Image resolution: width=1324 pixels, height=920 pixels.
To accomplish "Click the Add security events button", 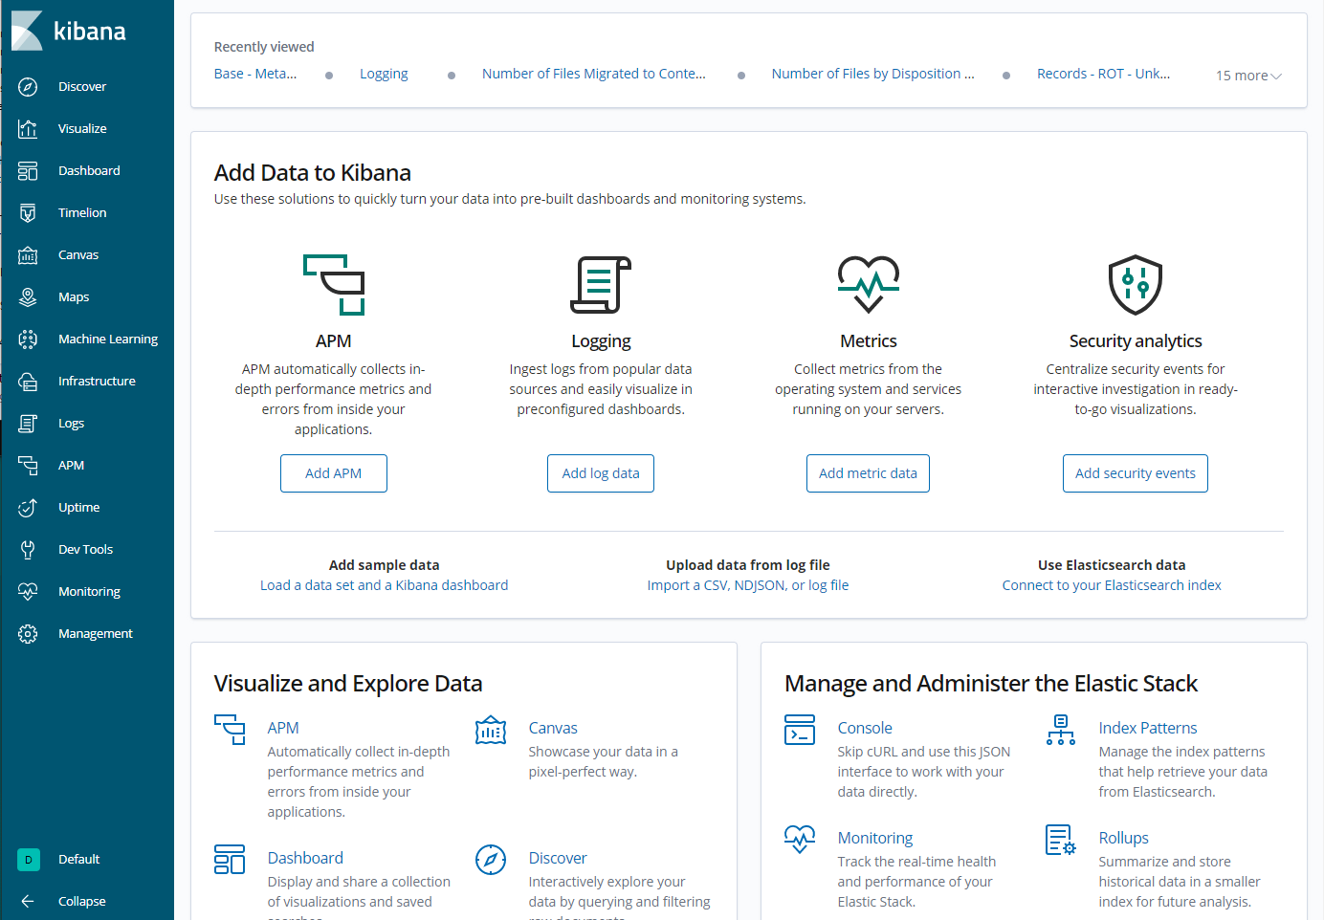I will (x=1135, y=473).
